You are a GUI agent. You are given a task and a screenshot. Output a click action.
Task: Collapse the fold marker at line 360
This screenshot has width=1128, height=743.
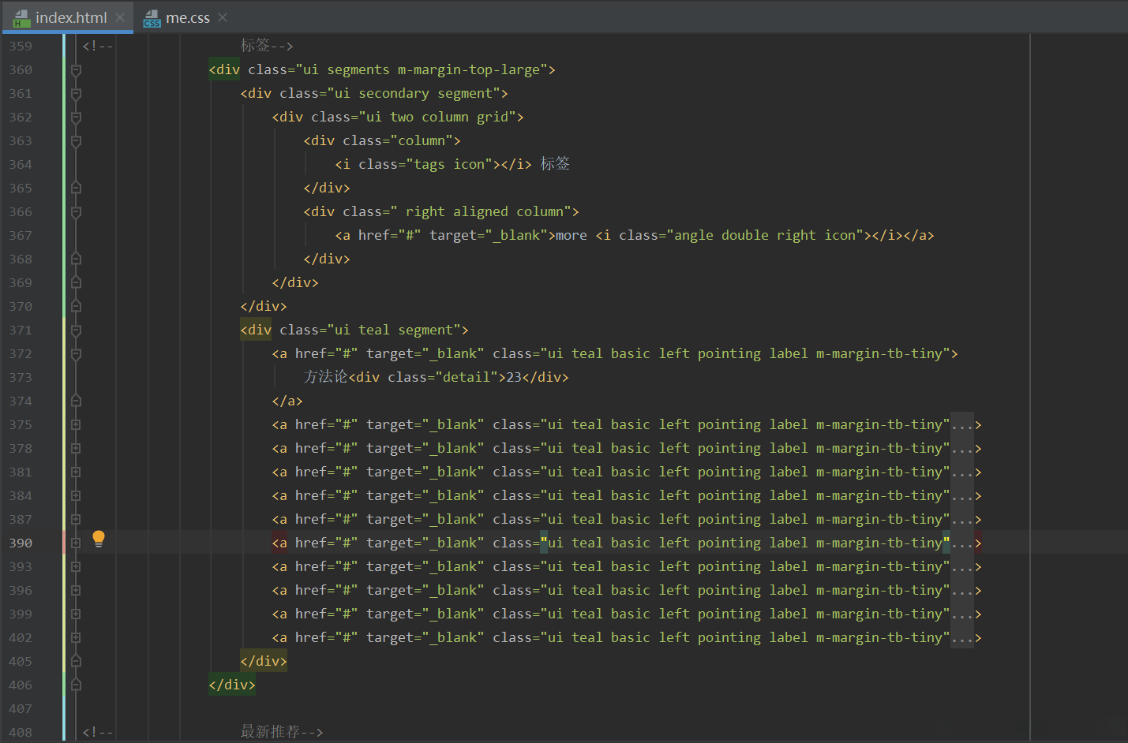click(76, 70)
